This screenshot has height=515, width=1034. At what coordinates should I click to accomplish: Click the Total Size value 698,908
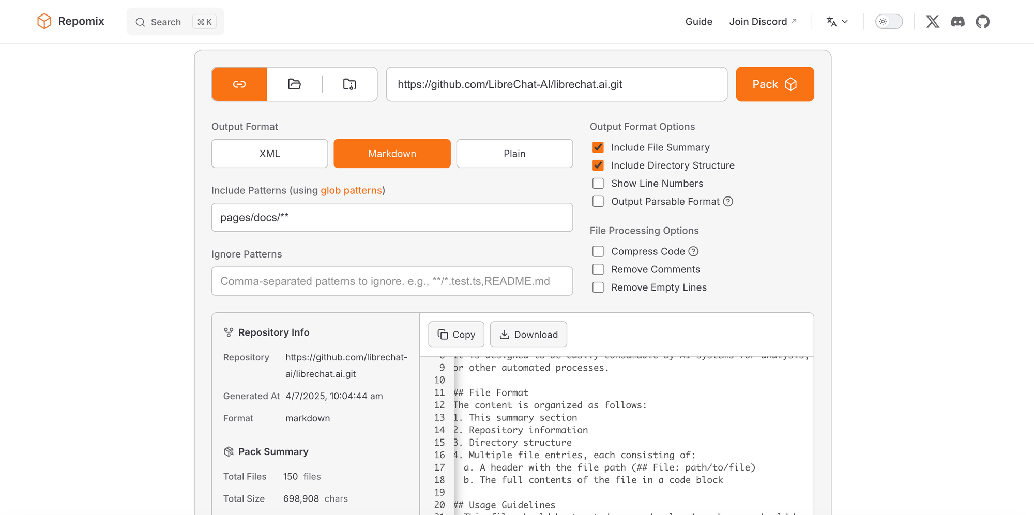[301, 499]
